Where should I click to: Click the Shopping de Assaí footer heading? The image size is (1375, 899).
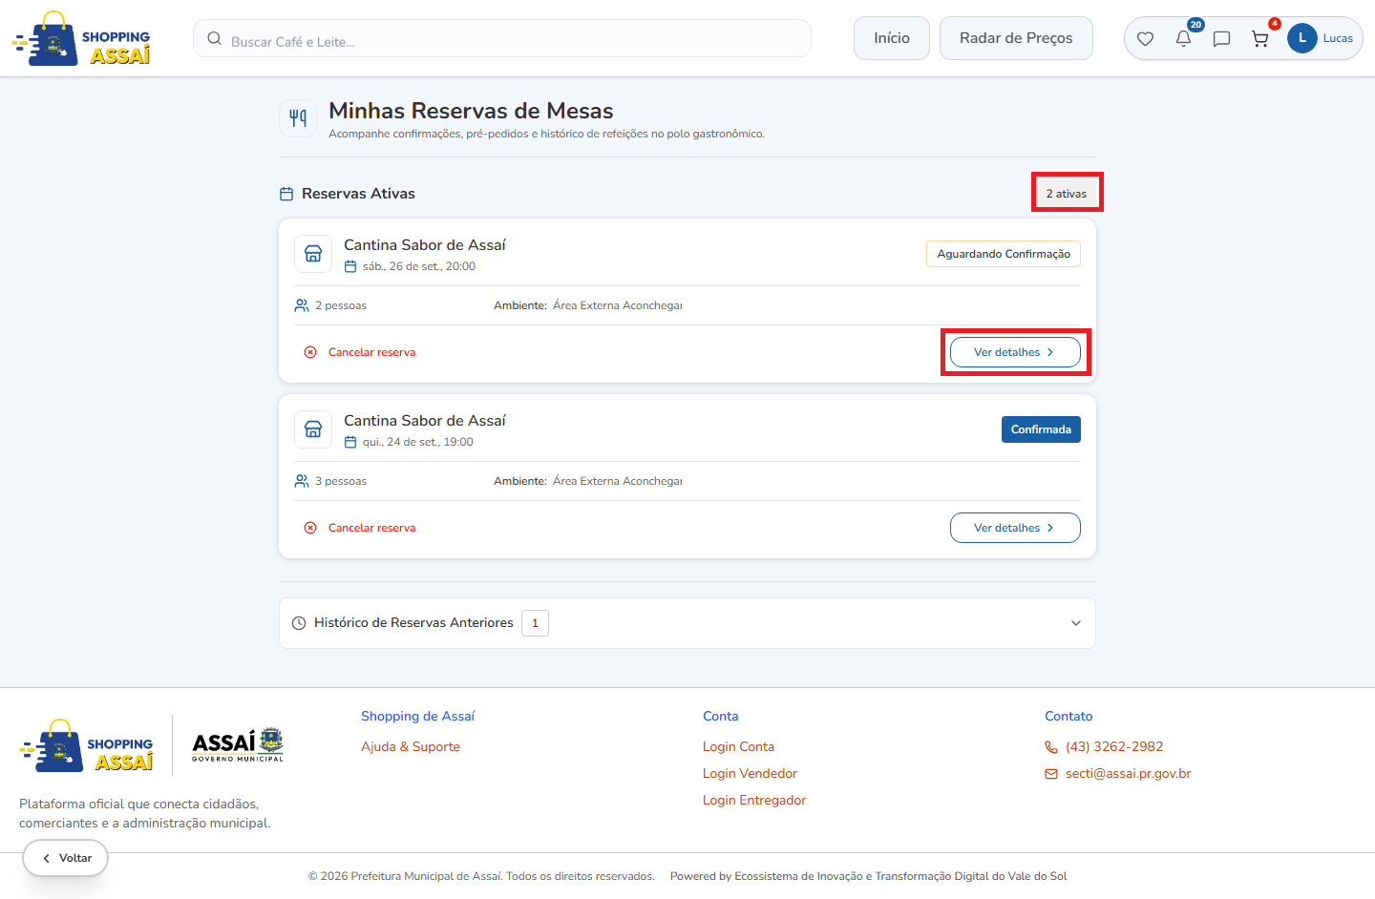tap(417, 717)
